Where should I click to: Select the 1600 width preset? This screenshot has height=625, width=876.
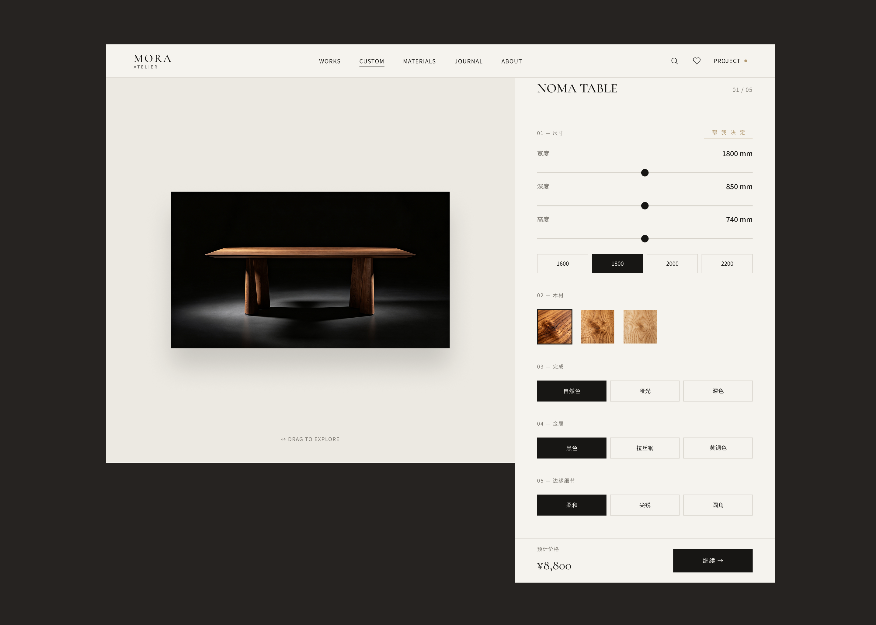click(563, 264)
